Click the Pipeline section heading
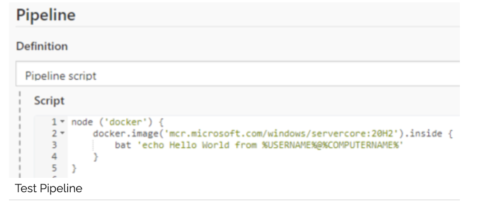495x208 pixels. pos(46,15)
